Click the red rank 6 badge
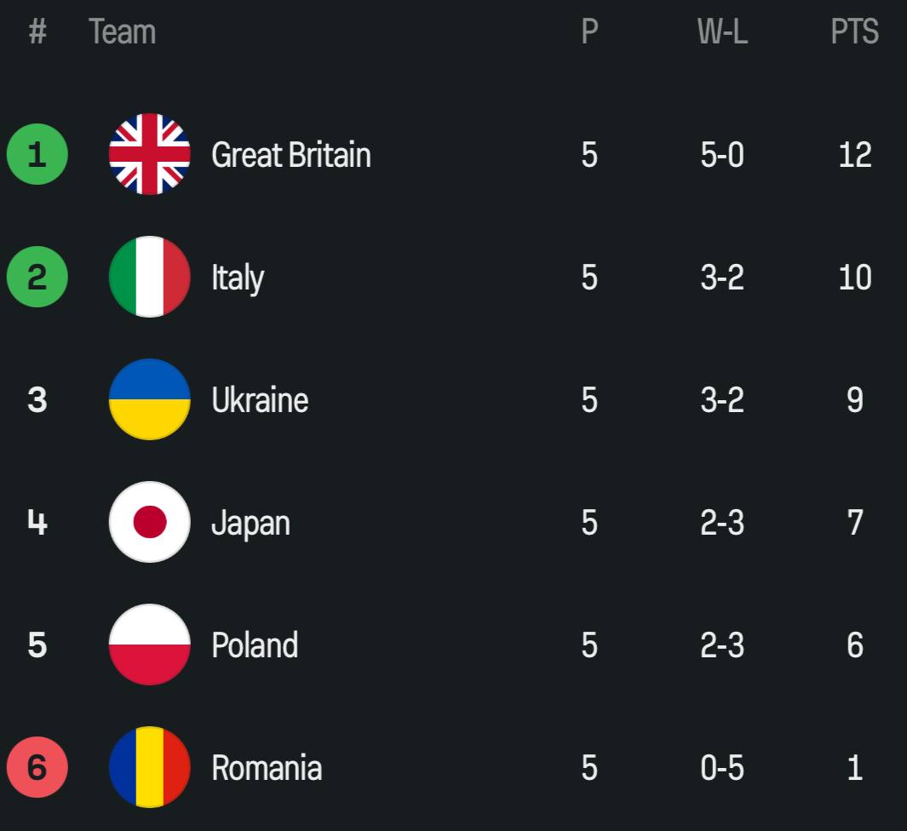This screenshot has height=831, width=907. (x=37, y=767)
